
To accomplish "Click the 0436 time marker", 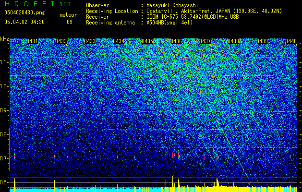I will [176, 41].
